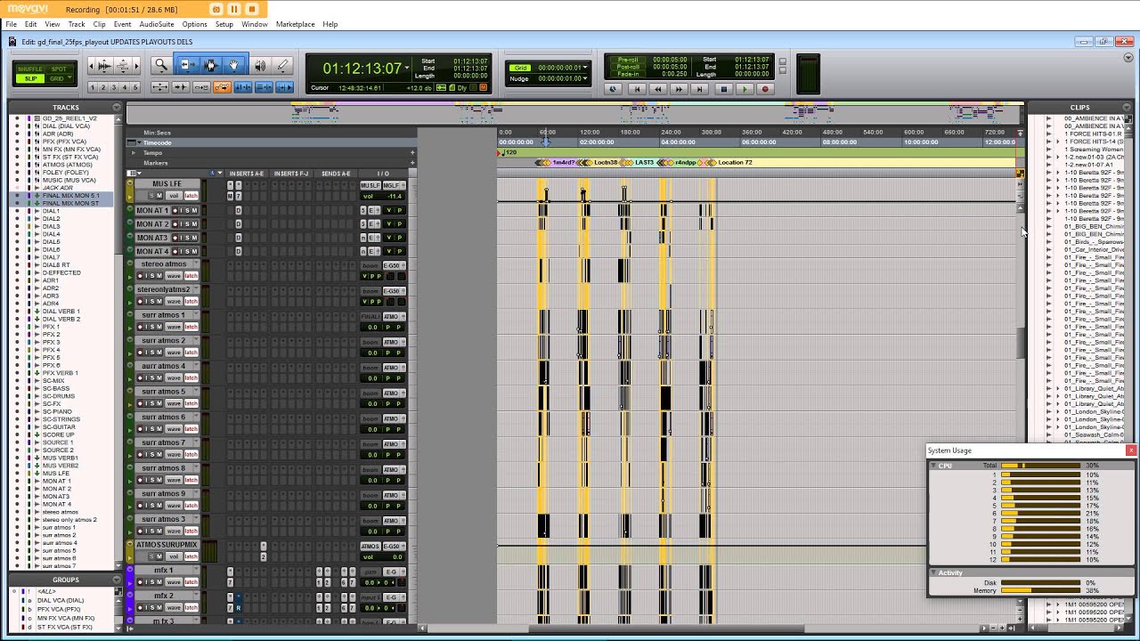This screenshot has height=641, width=1140.
Task: Click the Location 72 marker
Action: tap(735, 163)
